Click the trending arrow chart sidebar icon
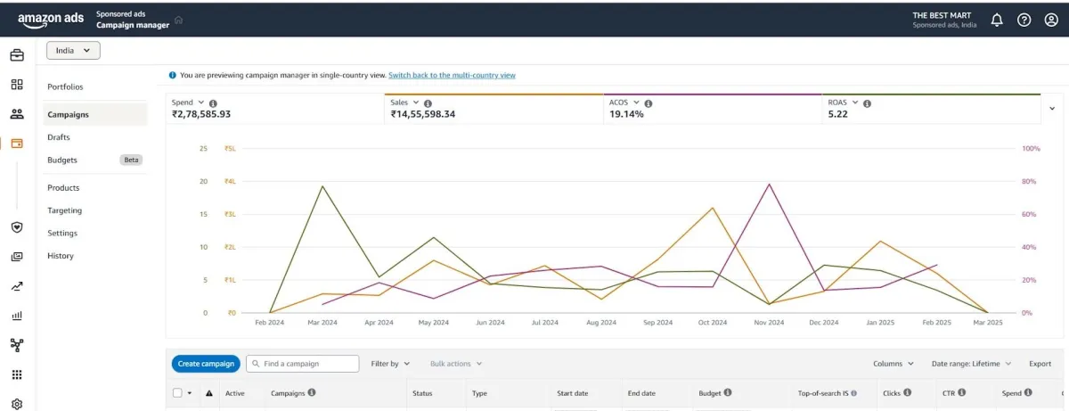Image resolution: width=1069 pixels, height=411 pixels. (17, 286)
